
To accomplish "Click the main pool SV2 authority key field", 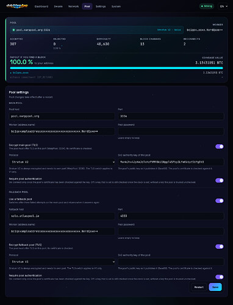I will click(171, 162).
